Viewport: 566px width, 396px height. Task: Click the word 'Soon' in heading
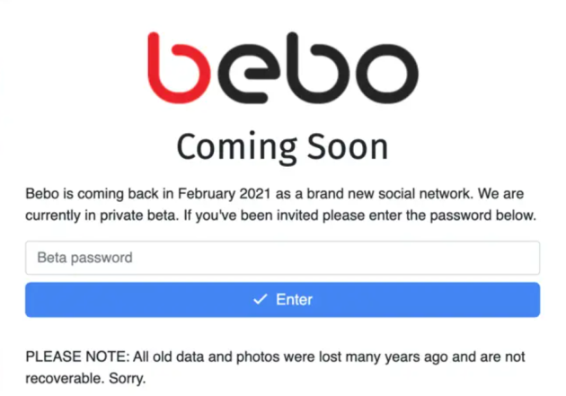[x=348, y=147]
